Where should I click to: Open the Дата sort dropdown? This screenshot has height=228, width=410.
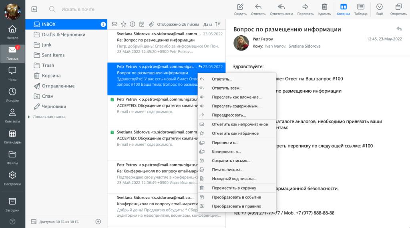(208, 24)
